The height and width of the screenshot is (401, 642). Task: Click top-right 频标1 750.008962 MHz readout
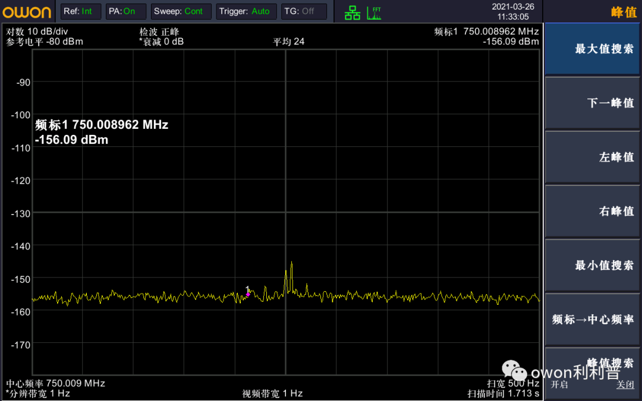[x=486, y=31]
